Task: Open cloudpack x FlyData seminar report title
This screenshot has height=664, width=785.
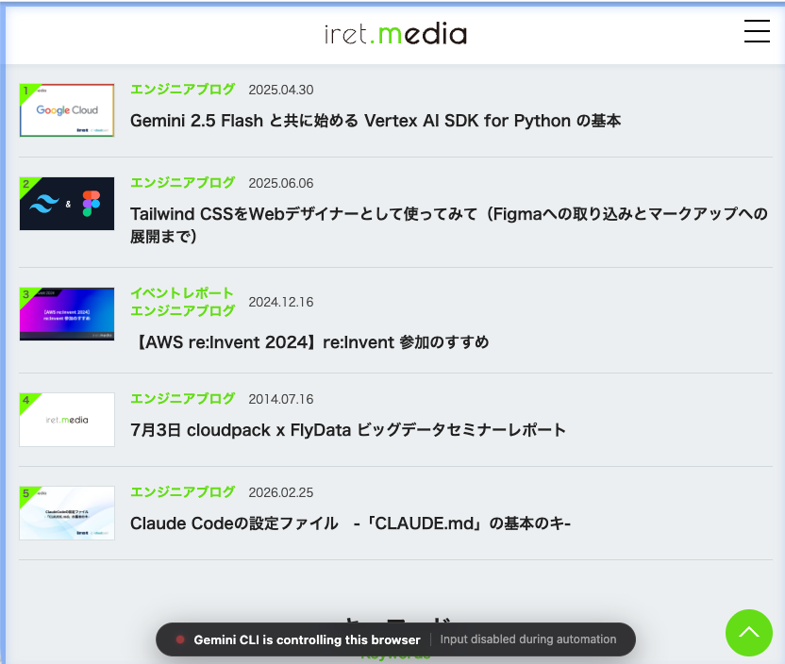Action: pos(347,430)
